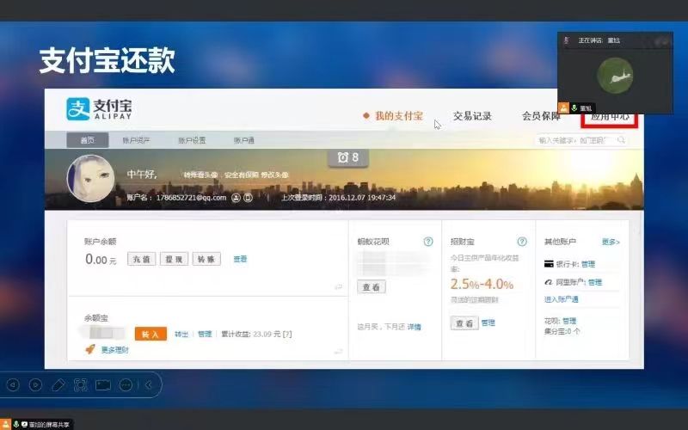Viewport: 688px width, 430px height.
Task: Click the 招财宝 help question mark
Action: [x=522, y=242]
